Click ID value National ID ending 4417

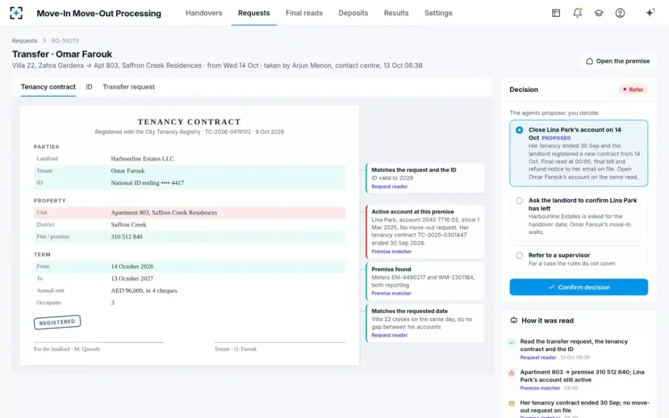pos(147,183)
